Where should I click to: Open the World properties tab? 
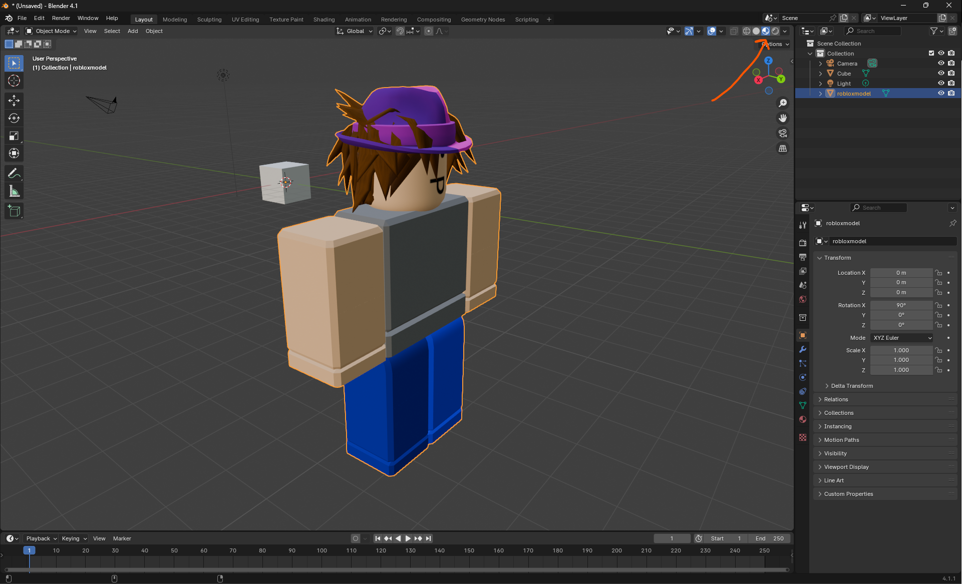pos(803,299)
